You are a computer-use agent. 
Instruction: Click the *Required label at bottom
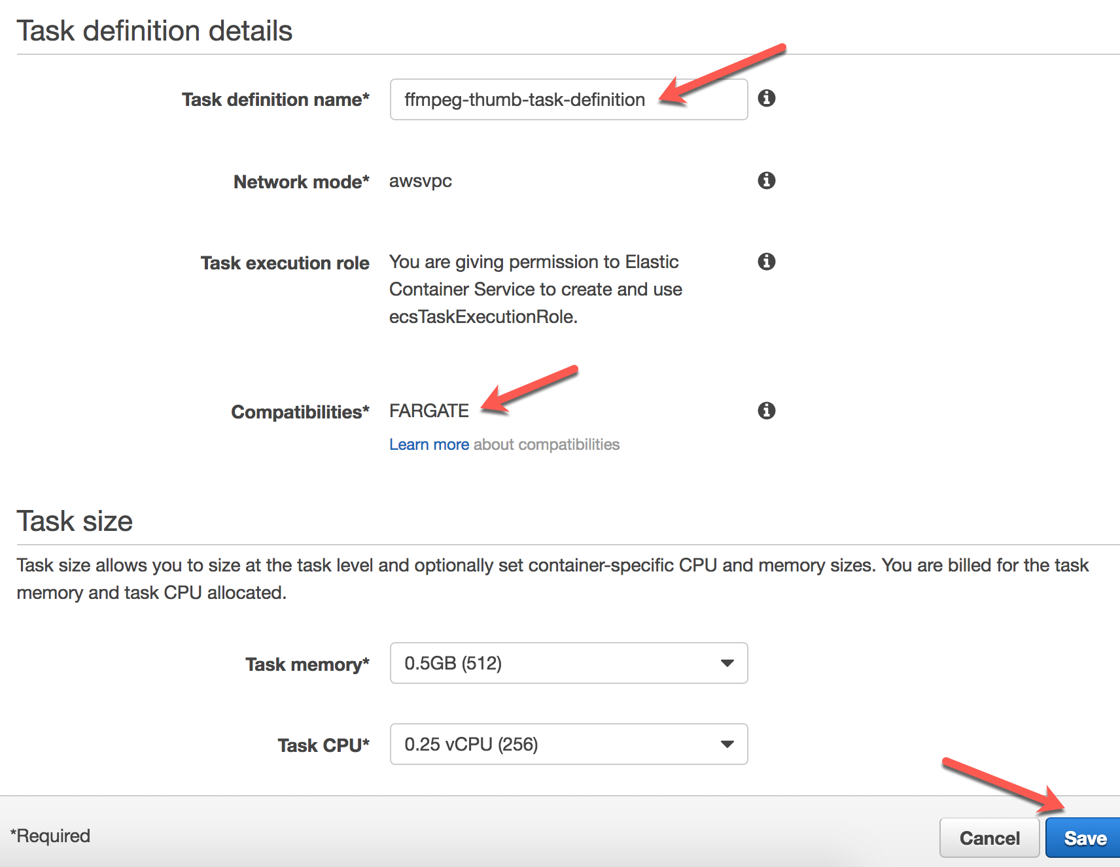coord(50,836)
